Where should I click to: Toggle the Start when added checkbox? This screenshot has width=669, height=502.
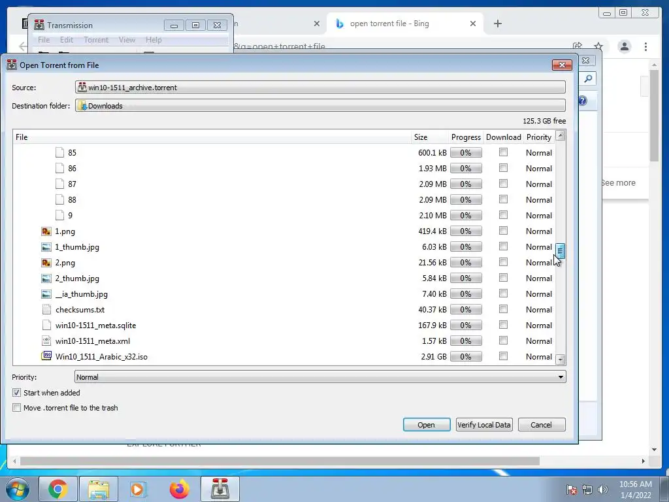coord(16,392)
